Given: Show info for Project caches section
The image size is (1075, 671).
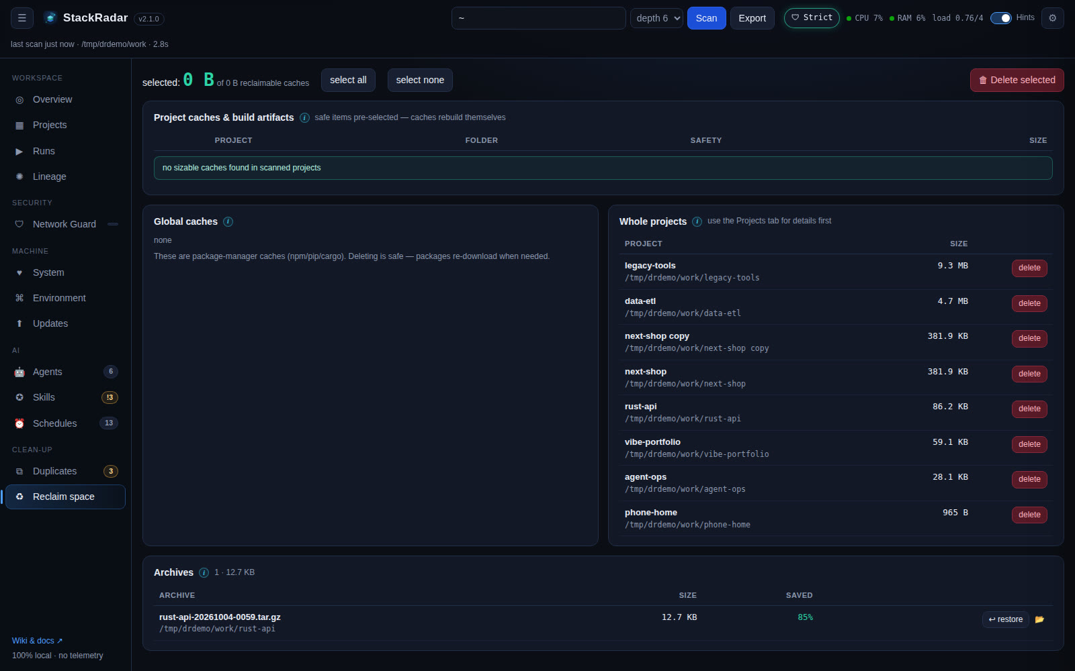Looking at the screenshot, I should pos(304,117).
